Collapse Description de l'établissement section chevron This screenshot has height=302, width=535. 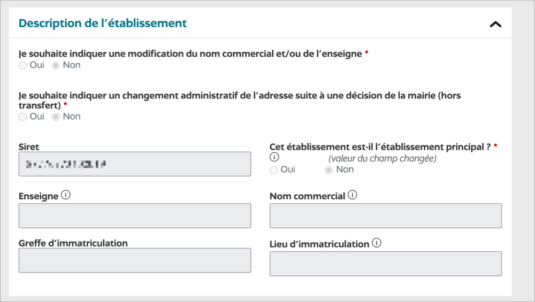(495, 24)
